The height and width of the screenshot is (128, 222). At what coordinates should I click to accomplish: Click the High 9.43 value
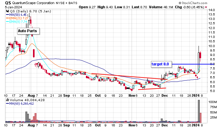coord(105,7)
